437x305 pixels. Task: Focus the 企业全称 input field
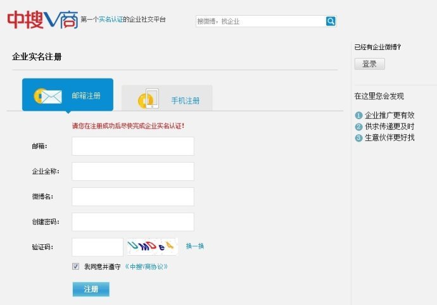(x=133, y=171)
